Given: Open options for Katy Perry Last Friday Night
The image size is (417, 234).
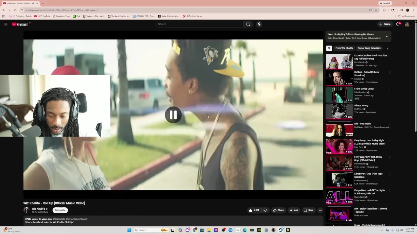Looking at the screenshot, I should (390, 141).
